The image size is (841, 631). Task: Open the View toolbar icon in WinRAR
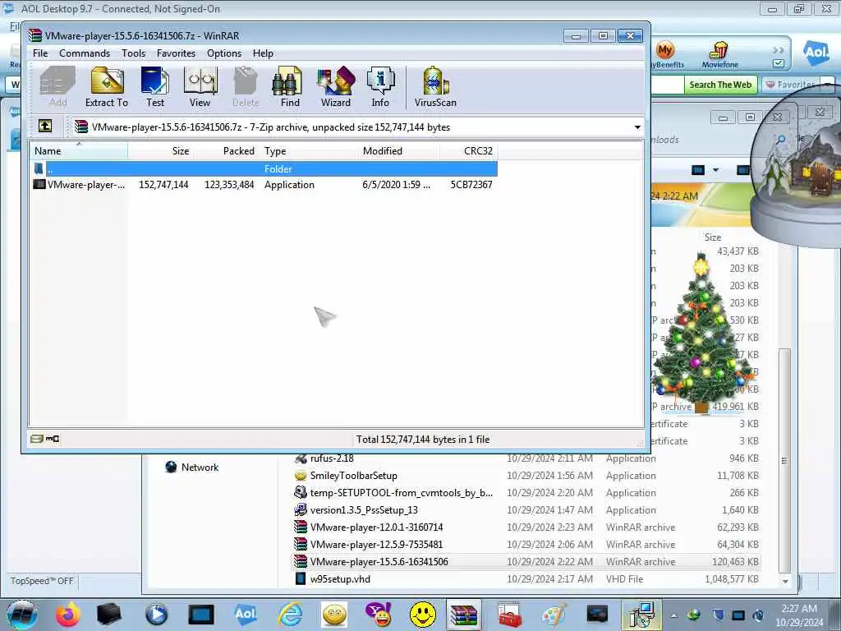(x=200, y=87)
